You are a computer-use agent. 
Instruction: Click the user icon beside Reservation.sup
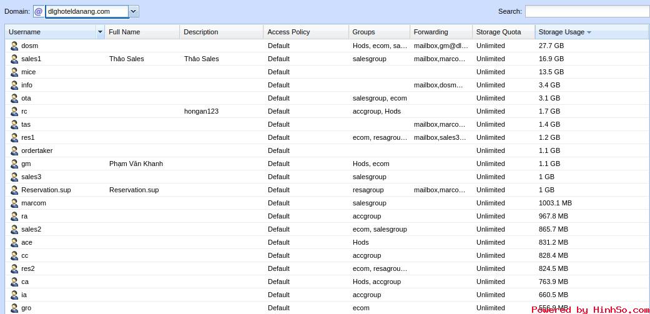click(14, 190)
